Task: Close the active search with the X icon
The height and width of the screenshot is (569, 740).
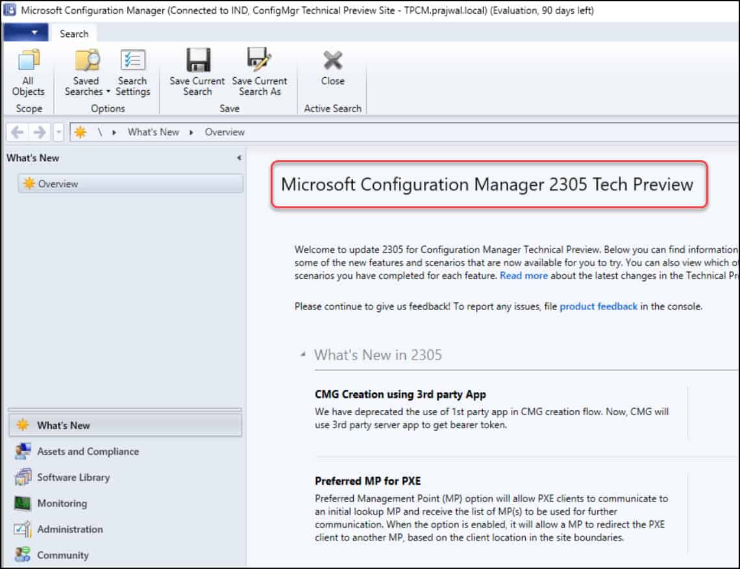Action: coord(333,60)
